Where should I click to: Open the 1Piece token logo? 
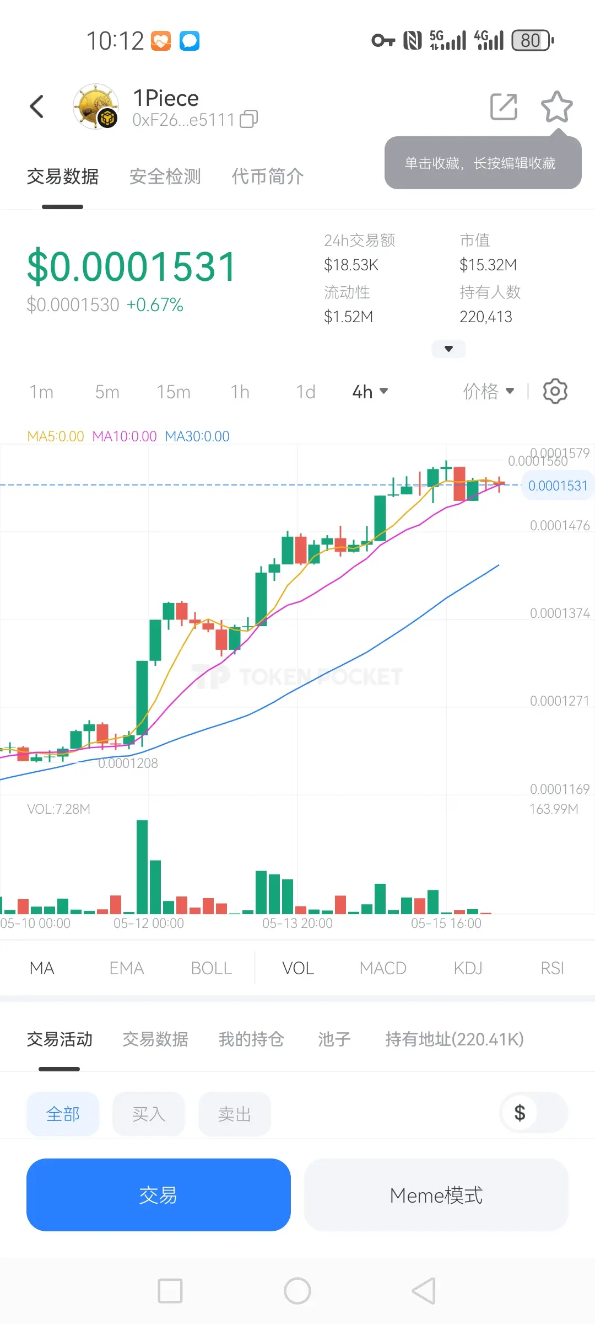point(96,106)
